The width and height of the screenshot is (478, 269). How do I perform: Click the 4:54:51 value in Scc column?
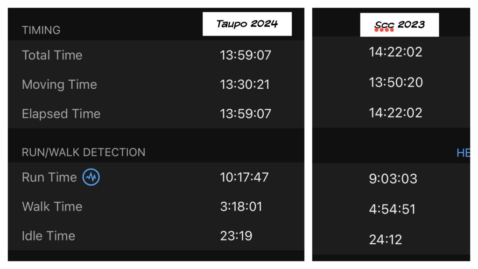pos(392,209)
